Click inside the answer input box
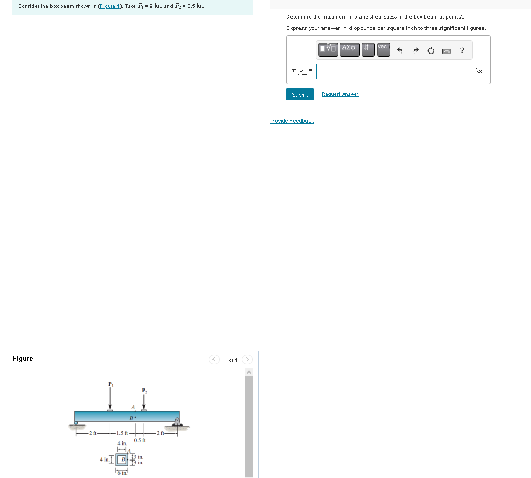This screenshot has height=478, width=531. tap(393, 72)
